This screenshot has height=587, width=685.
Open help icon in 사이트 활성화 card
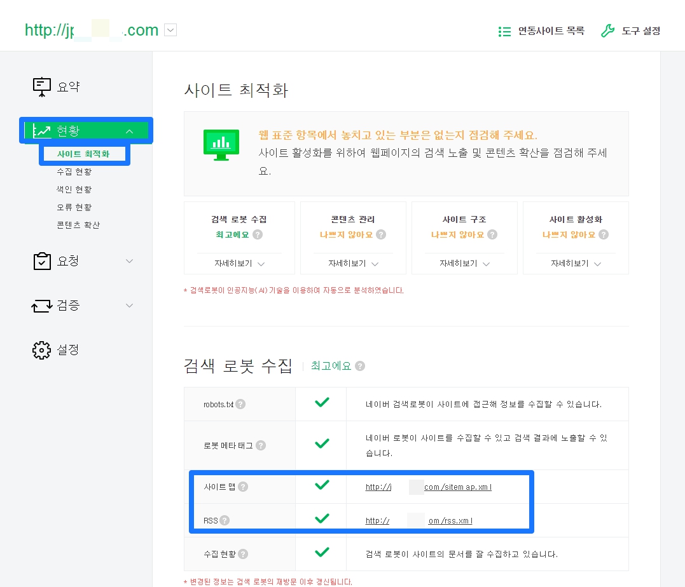[604, 234]
